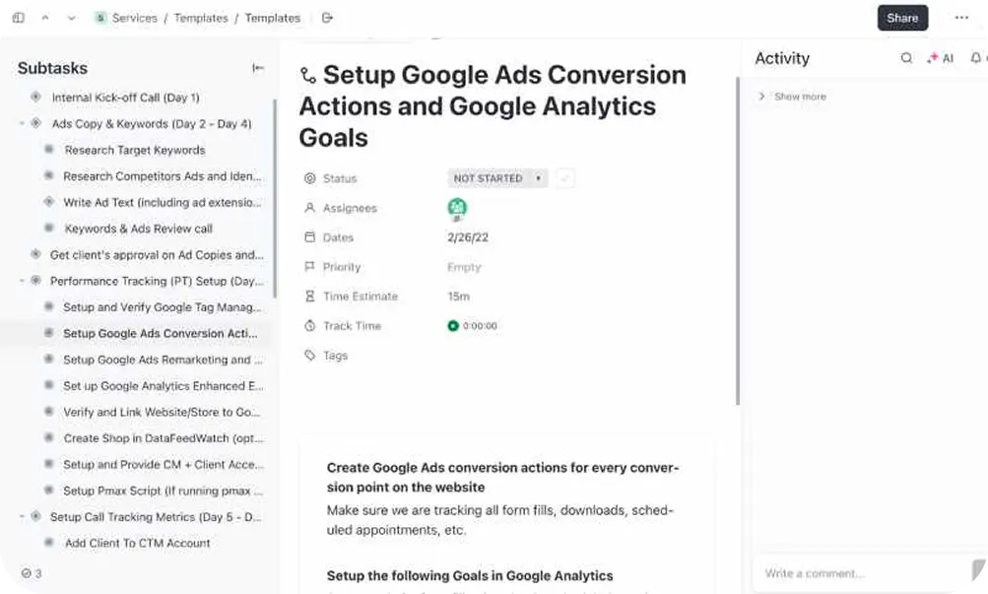Click the notification bell icon
The height and width of the screenshot is (594, 988).
pyautogui.click(x=975, y=58)
